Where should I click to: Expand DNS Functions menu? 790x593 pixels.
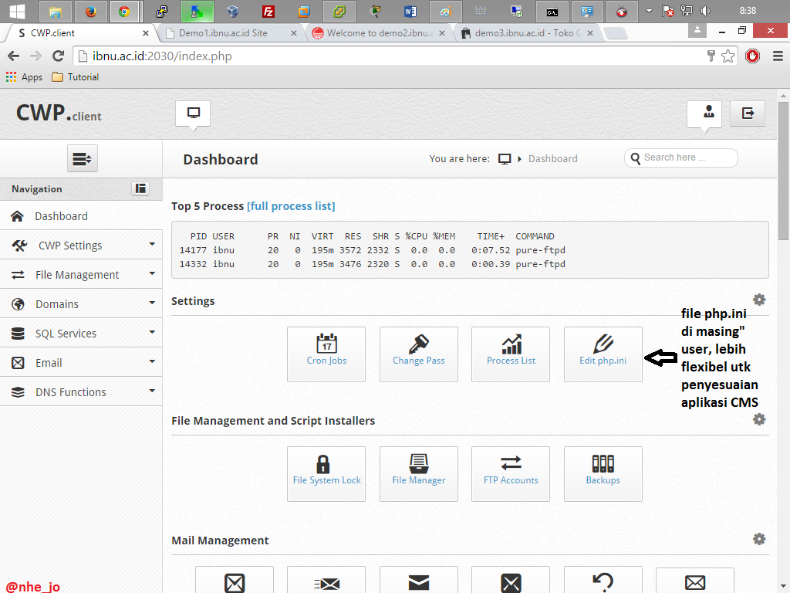click(81, 391)
